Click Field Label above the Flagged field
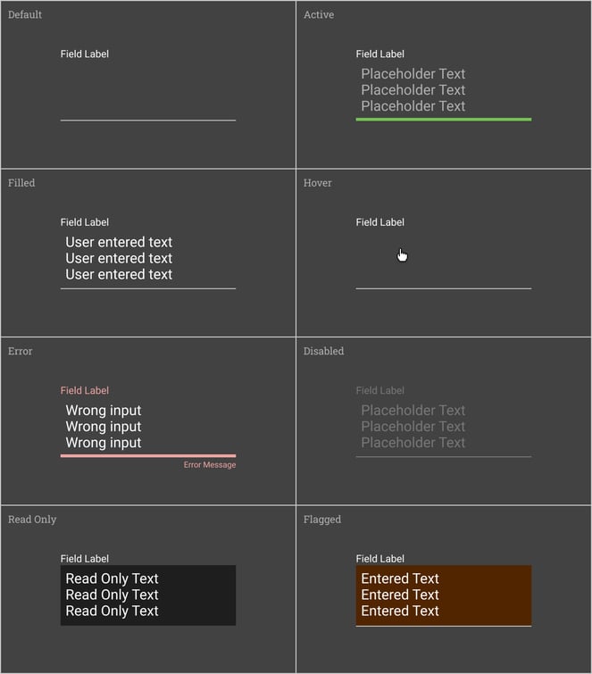 380,559
